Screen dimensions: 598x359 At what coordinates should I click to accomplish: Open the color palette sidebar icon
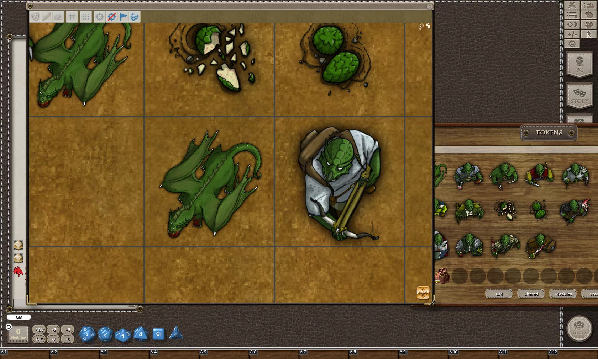pos(588,25)
